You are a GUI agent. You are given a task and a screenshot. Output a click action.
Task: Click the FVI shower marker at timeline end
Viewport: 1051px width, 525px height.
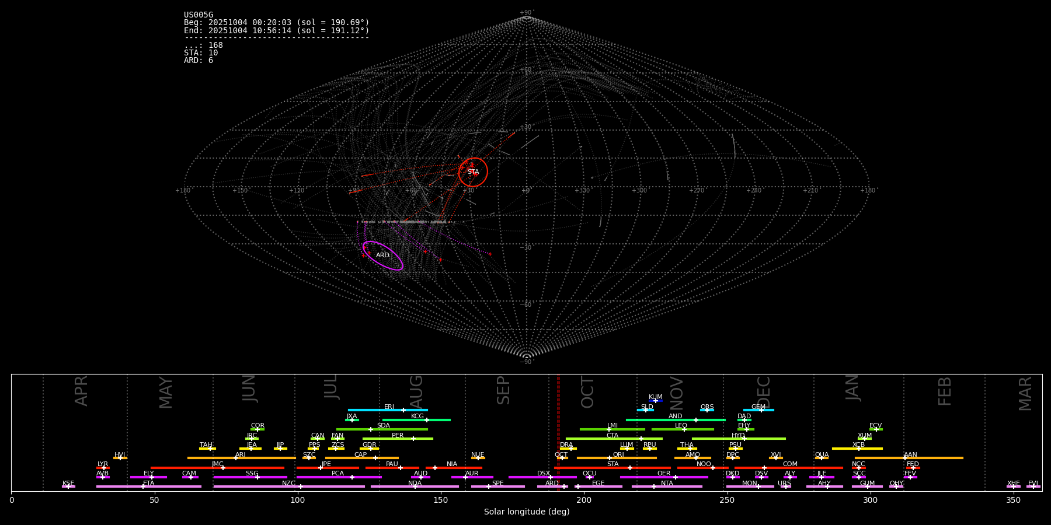tap(1033, 487)
